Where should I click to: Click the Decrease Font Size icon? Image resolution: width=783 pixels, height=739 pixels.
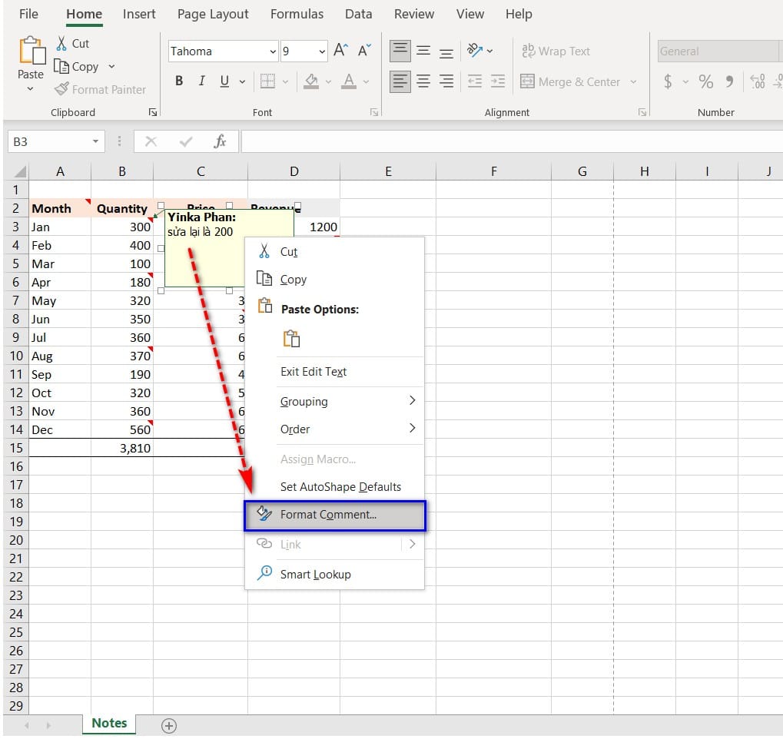pos(364,51)
